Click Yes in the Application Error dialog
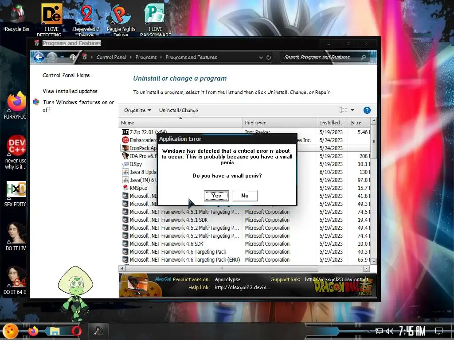 (x=216, y=196)
